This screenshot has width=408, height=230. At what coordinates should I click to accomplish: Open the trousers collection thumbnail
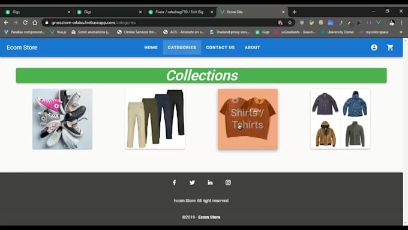155,119
